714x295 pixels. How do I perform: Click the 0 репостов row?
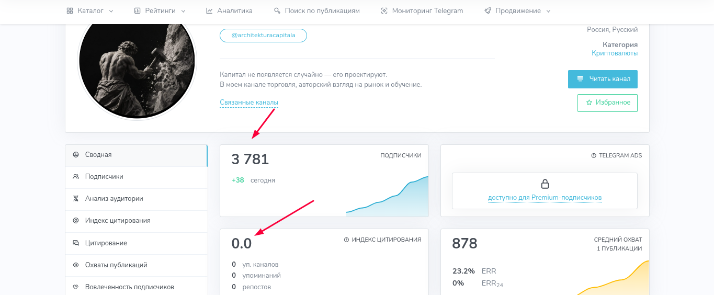tap(251, 287)
